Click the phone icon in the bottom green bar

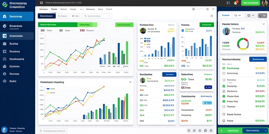coord(222,130)
